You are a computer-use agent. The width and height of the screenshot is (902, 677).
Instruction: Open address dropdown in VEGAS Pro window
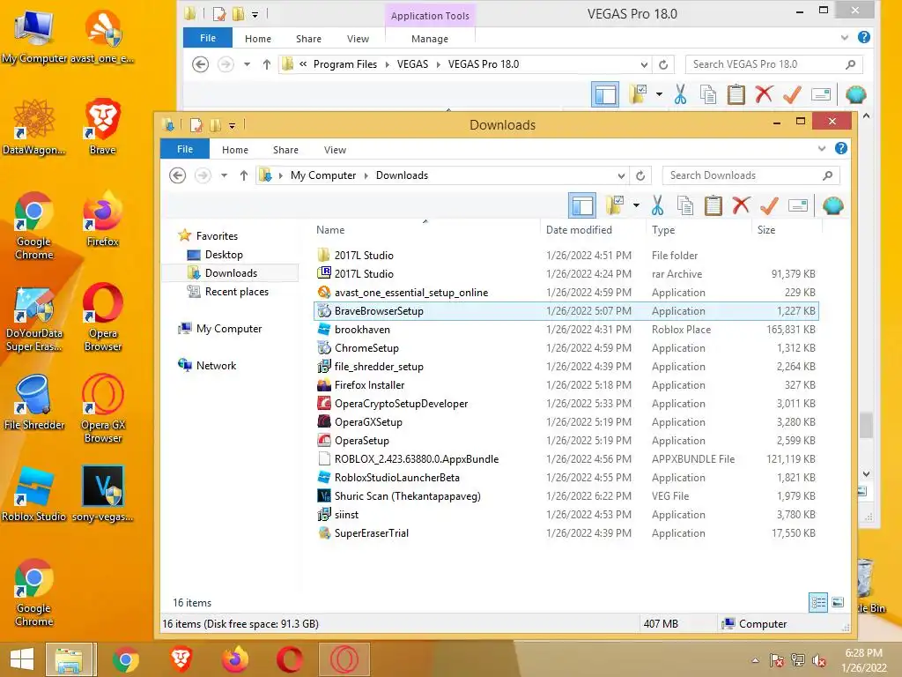(x=644, y=63)
